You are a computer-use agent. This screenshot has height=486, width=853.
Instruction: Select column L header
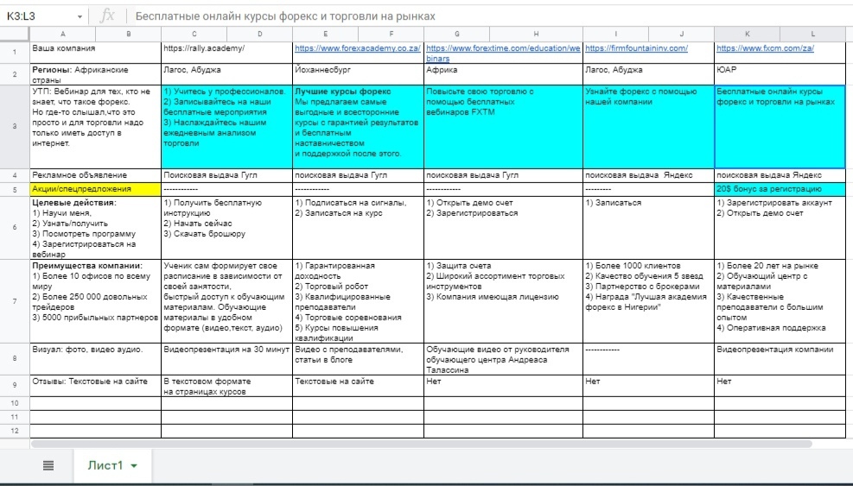click(x=812, y=34)
